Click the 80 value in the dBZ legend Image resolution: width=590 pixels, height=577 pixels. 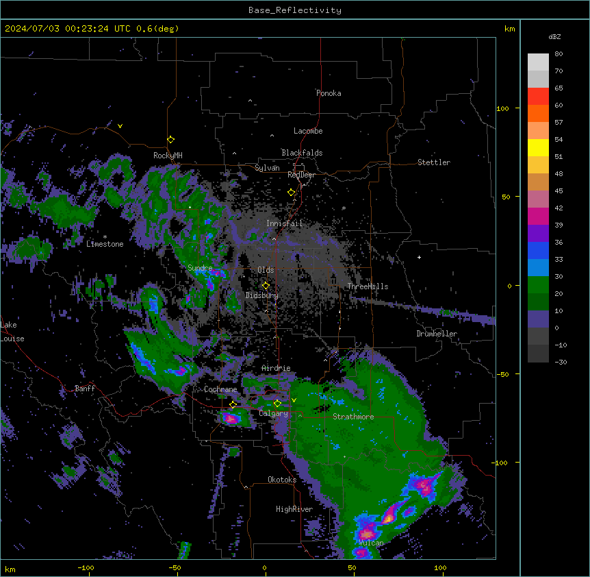pos(559,54)
